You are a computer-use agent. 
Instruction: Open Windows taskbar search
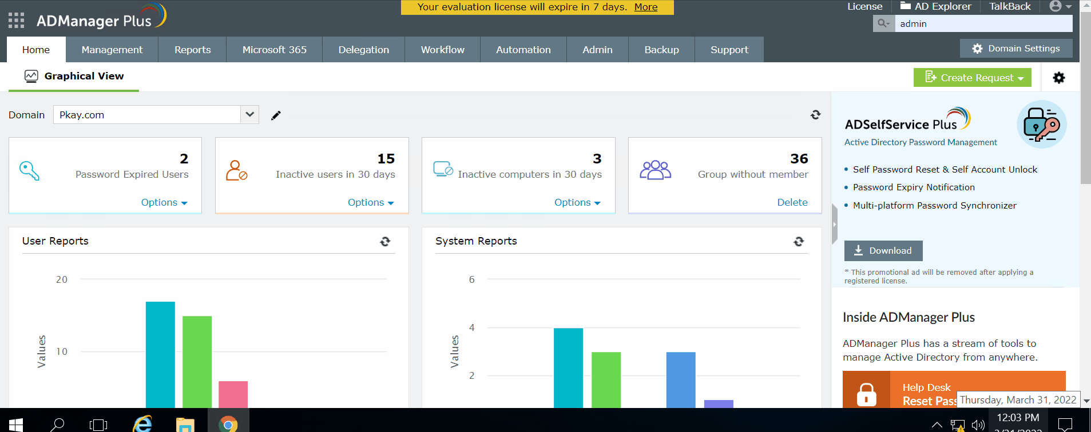tap(57, 424)
